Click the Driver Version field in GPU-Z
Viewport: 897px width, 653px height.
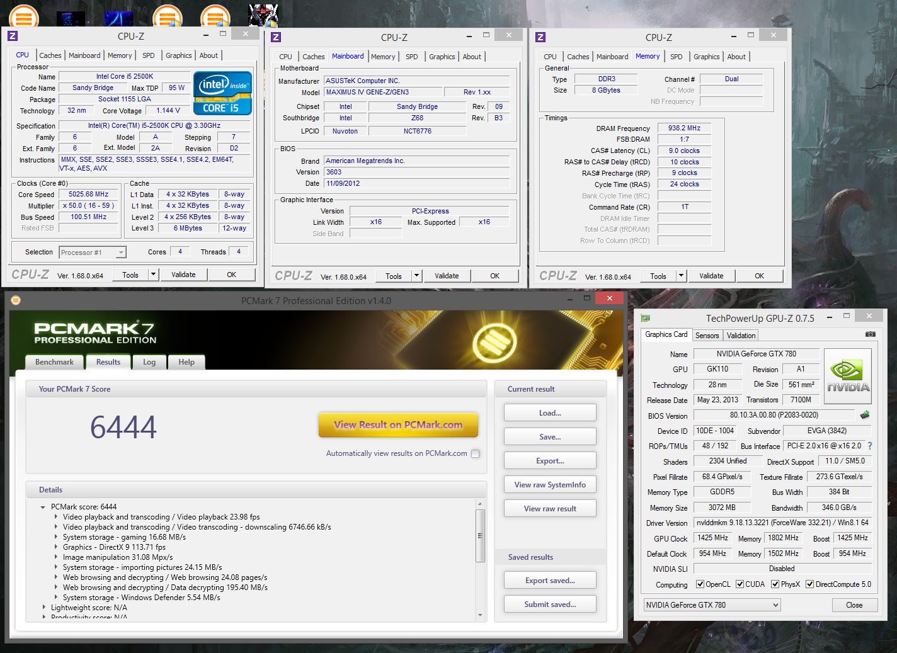(x=783, y=523)
